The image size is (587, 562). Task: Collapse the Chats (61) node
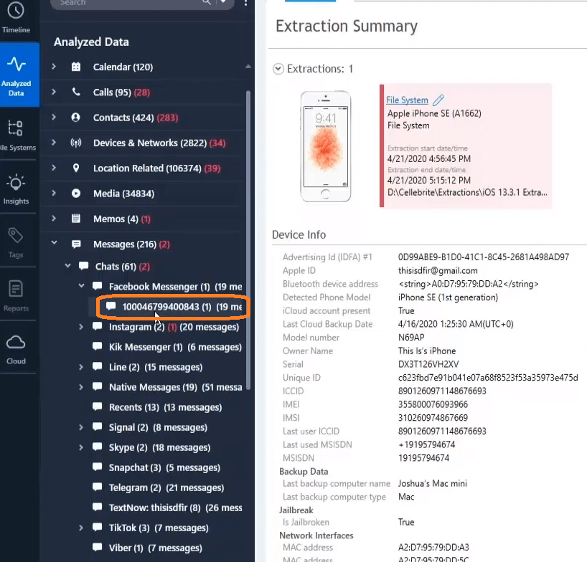click(x=67, y=266)
